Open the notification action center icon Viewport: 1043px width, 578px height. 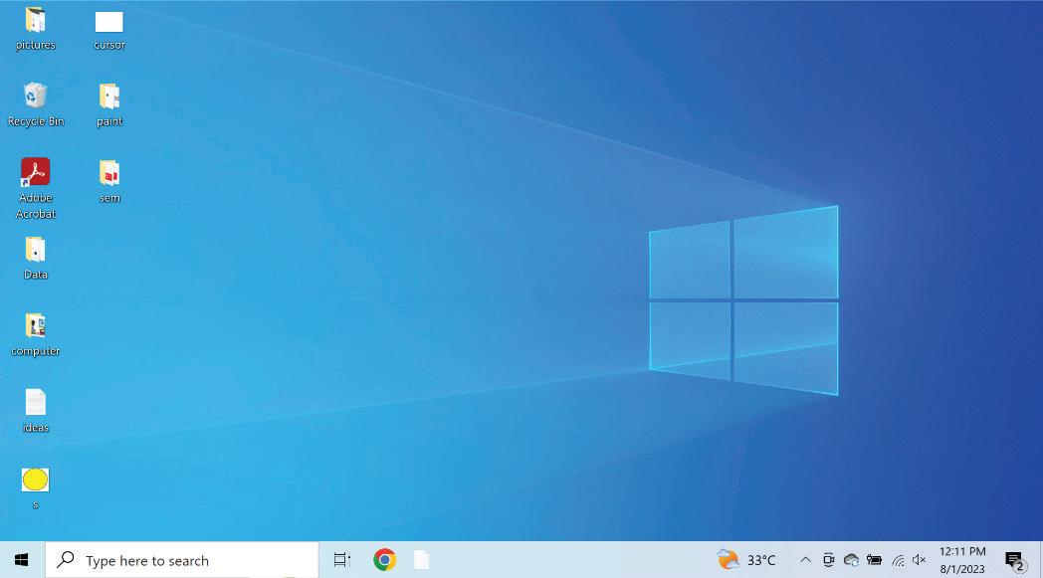pos(1014,561)
